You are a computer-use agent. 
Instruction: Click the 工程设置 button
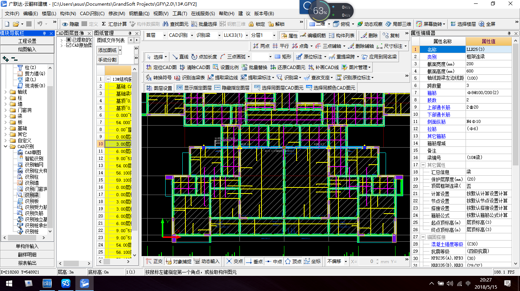(27, 41)
